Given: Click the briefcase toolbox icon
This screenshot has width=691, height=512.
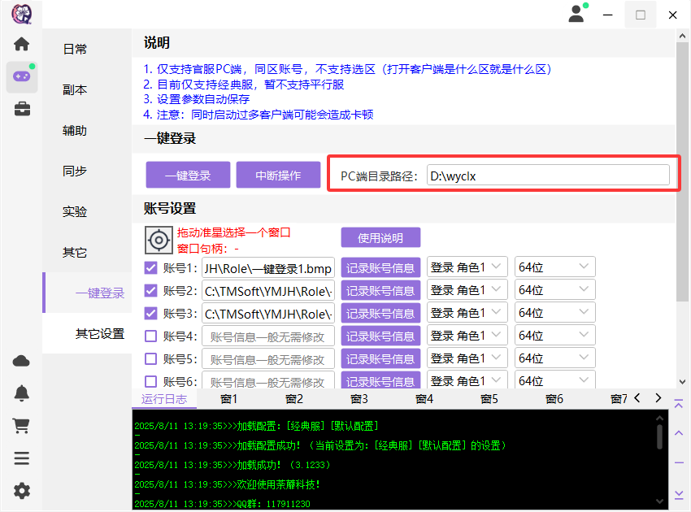Looking at the screenshot, I should coord(22,109).
